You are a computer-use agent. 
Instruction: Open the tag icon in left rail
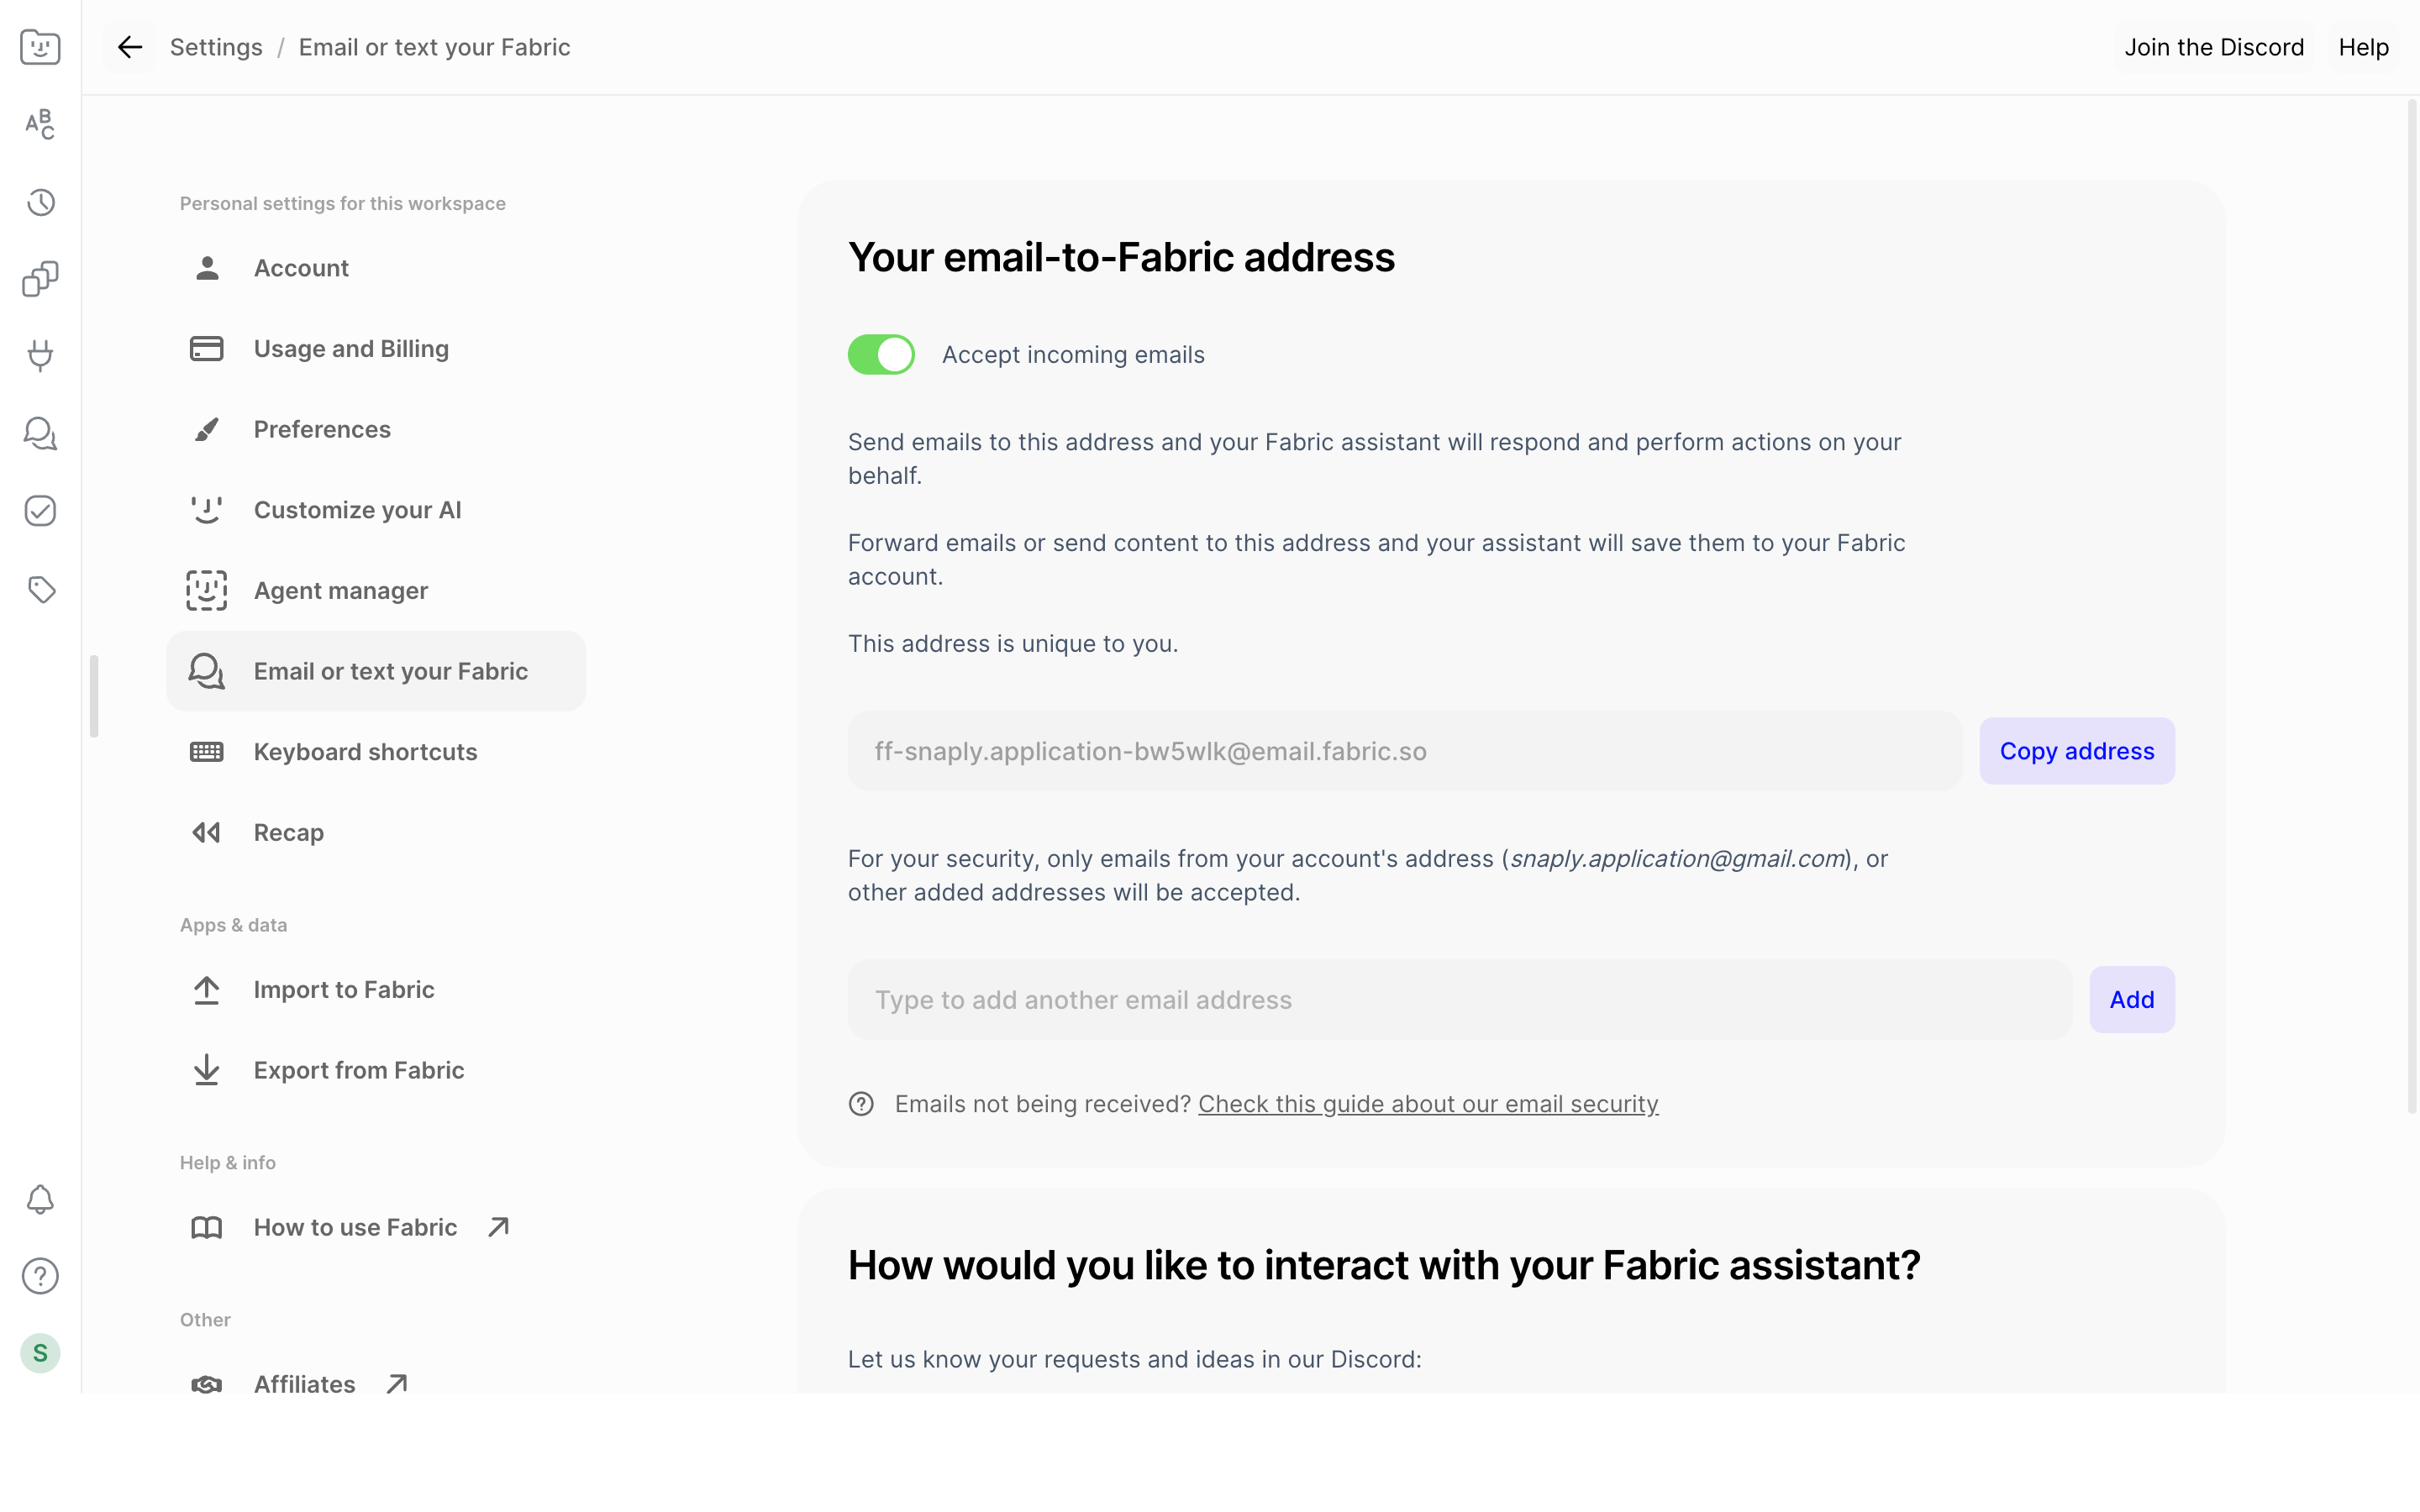(40, 589)
